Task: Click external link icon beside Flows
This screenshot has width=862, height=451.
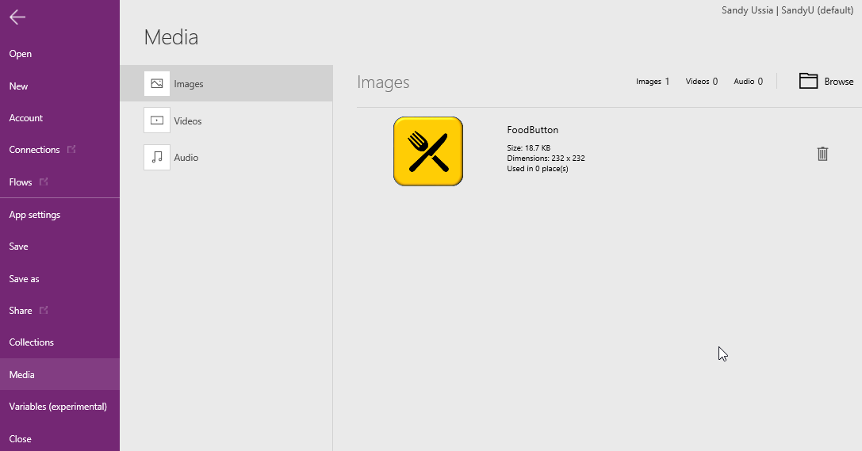Action: tap(44, 182)
